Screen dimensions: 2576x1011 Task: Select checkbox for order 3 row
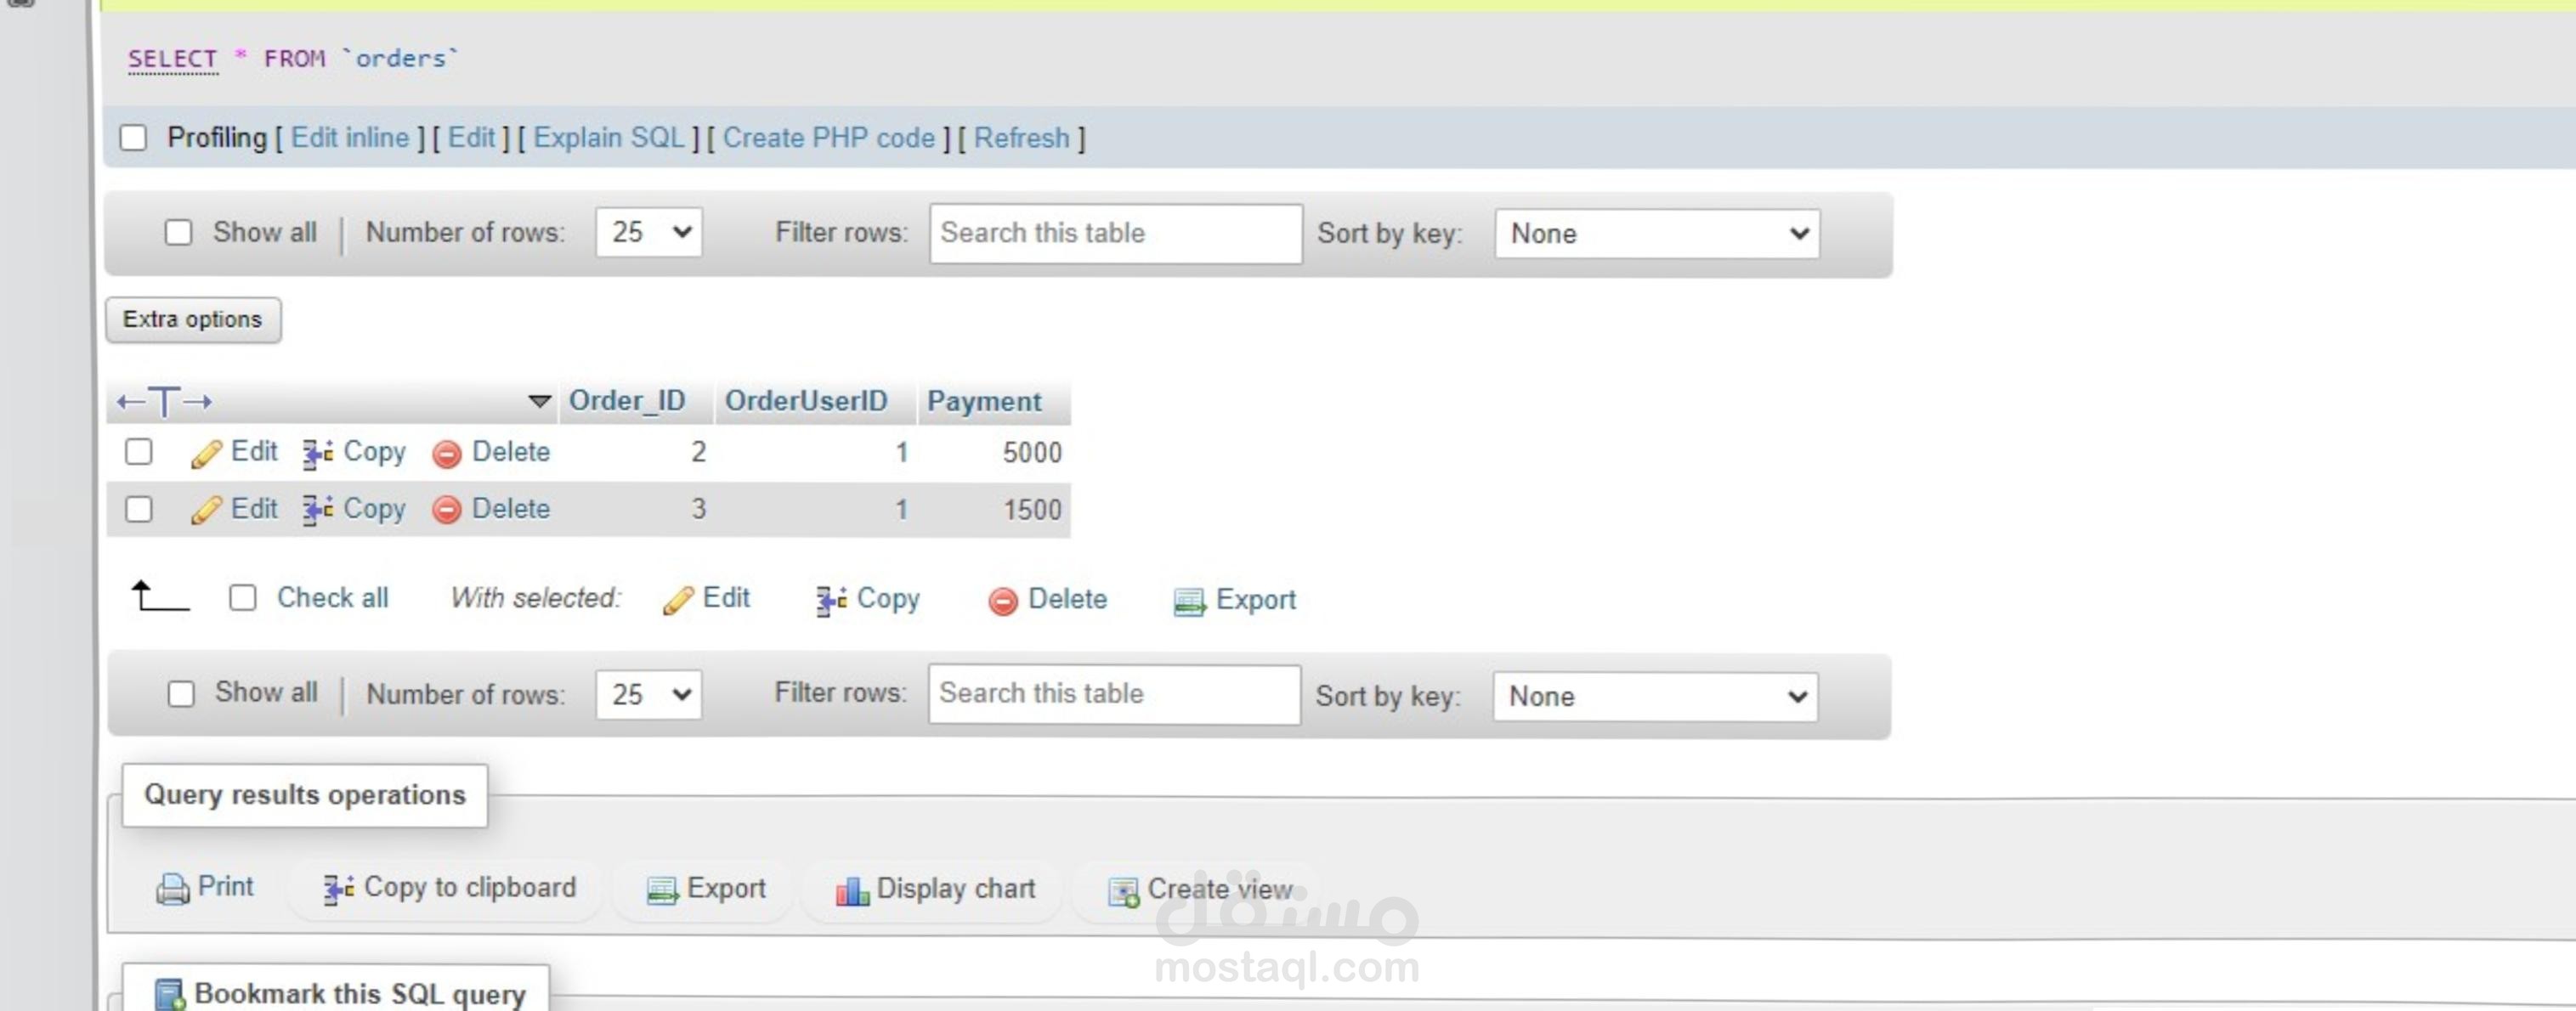pos(139,510)
